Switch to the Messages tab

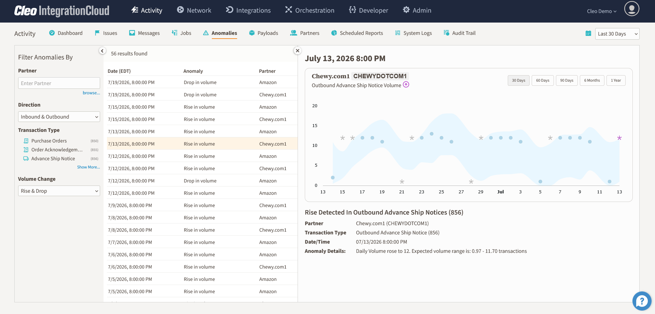[144, 33]
